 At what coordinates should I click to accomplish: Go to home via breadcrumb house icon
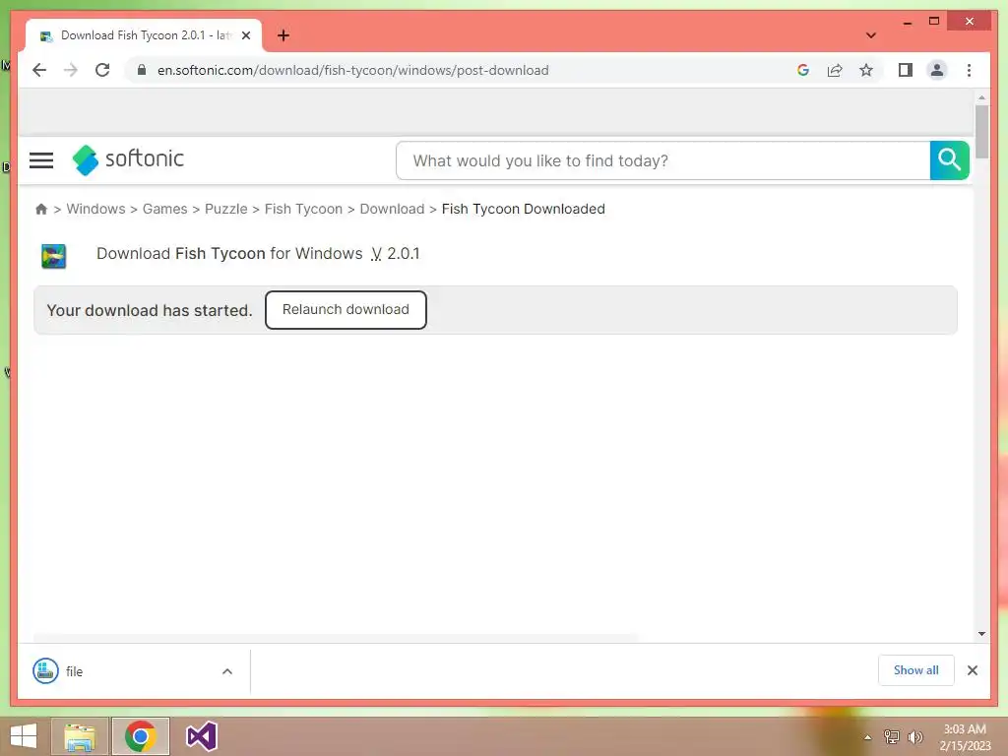(x=41, y=209)
